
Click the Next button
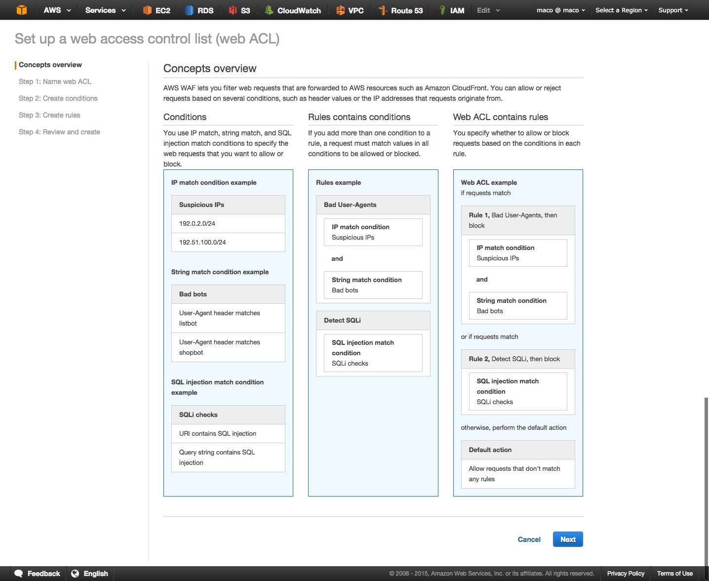pyautogui.click(x=568, y=539)
